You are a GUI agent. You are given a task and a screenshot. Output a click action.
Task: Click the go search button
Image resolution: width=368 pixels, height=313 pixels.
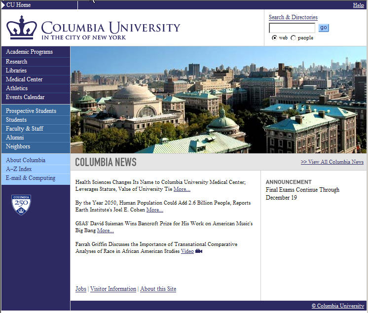point(324,28)
